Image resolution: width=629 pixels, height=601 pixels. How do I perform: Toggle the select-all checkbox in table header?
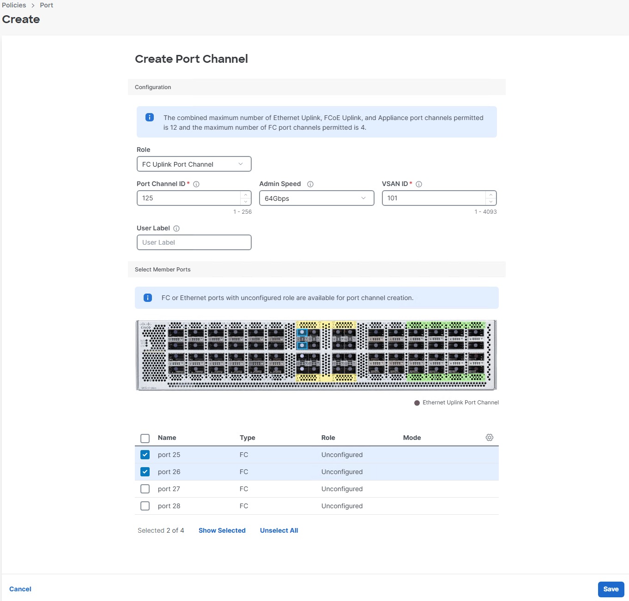pos(145,438)
